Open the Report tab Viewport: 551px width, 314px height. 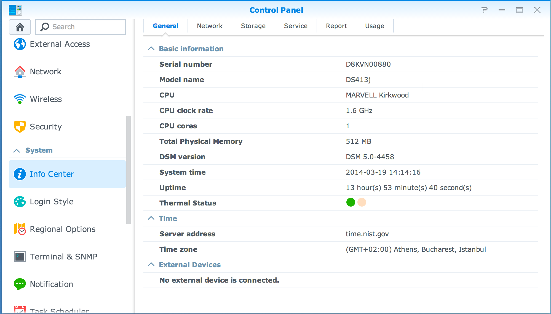pyautogui.click(x=336, y=26)
